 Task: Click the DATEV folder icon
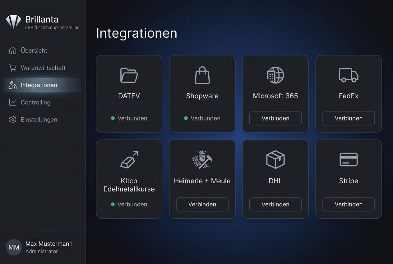(129, 75)
